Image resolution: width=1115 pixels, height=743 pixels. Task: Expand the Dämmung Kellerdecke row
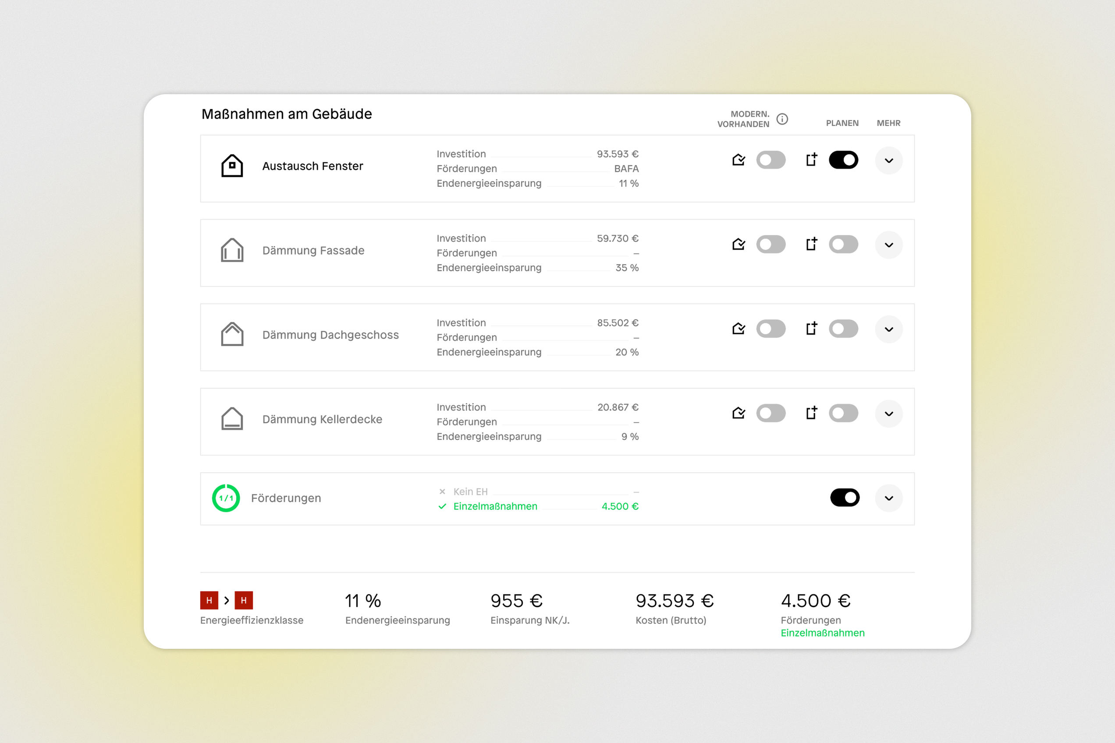tap(889, 414)
